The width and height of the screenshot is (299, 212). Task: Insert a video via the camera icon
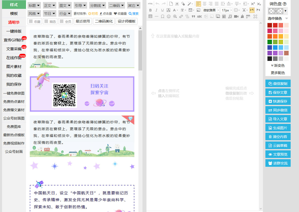pyautogui.click(x=236, y=16)
